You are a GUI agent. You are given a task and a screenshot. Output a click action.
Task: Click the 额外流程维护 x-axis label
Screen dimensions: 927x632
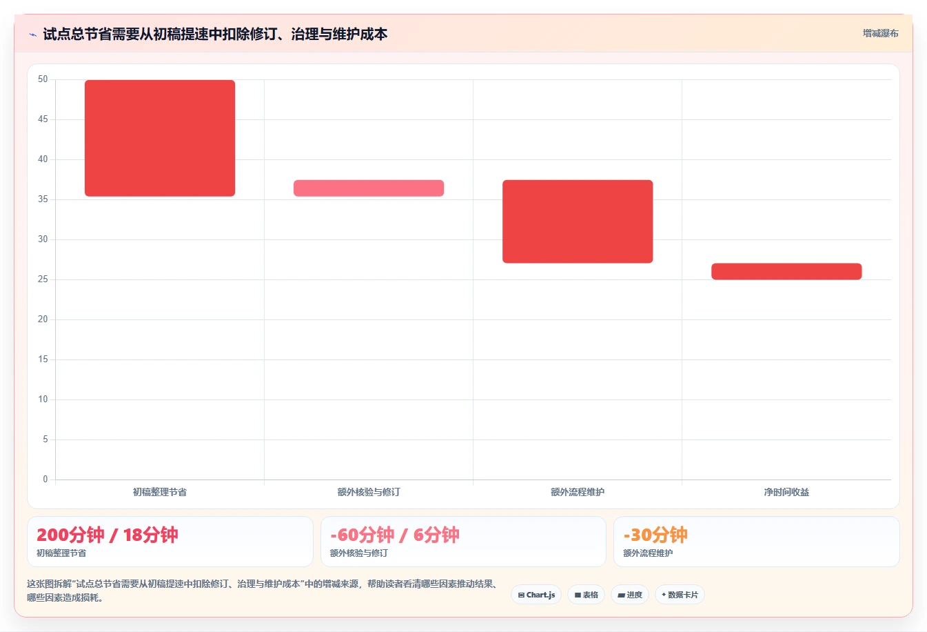(578, 492)
